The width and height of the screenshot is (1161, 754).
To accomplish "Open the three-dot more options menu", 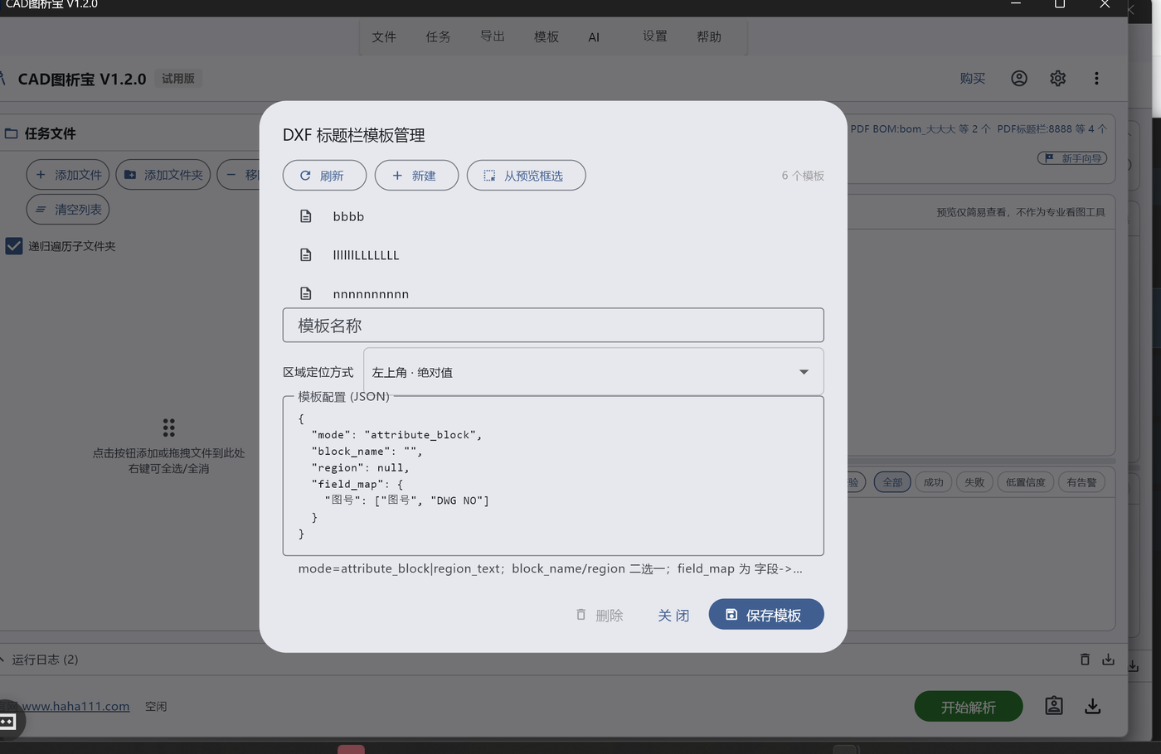I will pyautogui.click(x=1096, y=78).
